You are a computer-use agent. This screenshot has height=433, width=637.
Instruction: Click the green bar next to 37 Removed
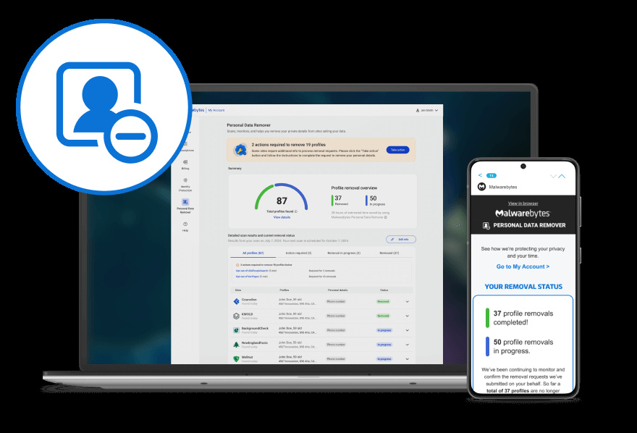click(x=332, y=201)
